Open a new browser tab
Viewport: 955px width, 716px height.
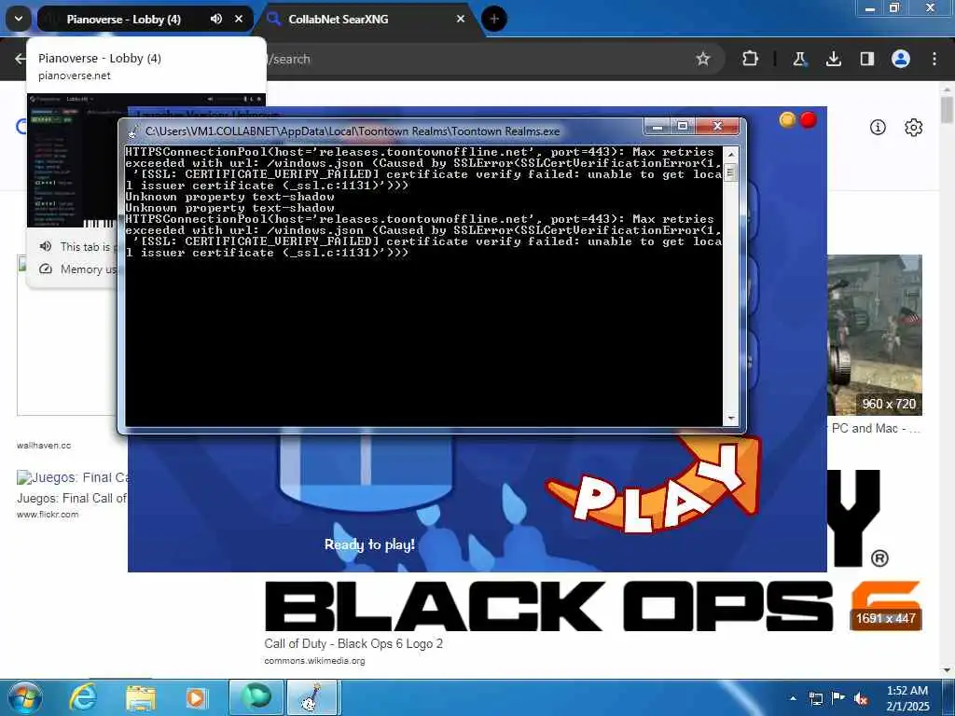494,19
